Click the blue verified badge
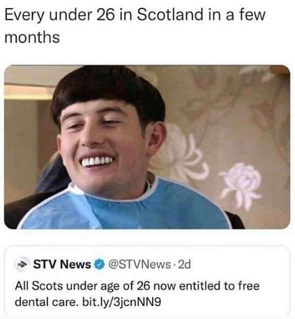The image size is (295, 319). (x=99, y=264)
